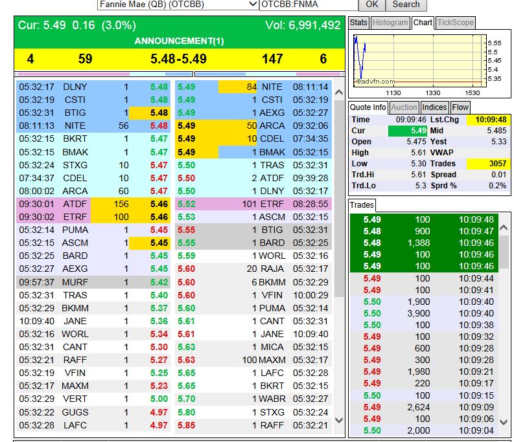The image size is (514, 442).
Task: Click the NITE ask of 84 at 5.49
Action: click(x=253, y=87)
